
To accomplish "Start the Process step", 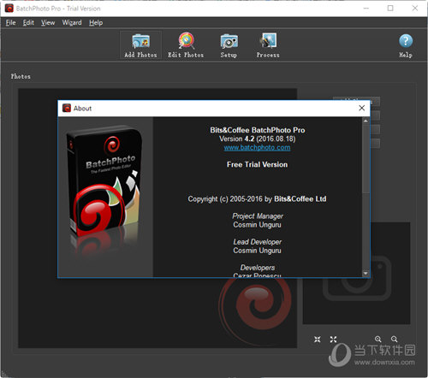I will (268, 45).
